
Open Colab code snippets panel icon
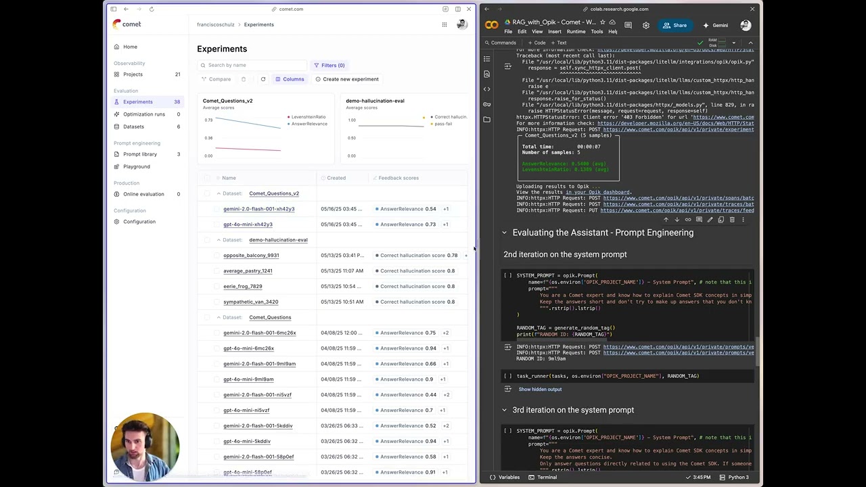click(486, 89)
